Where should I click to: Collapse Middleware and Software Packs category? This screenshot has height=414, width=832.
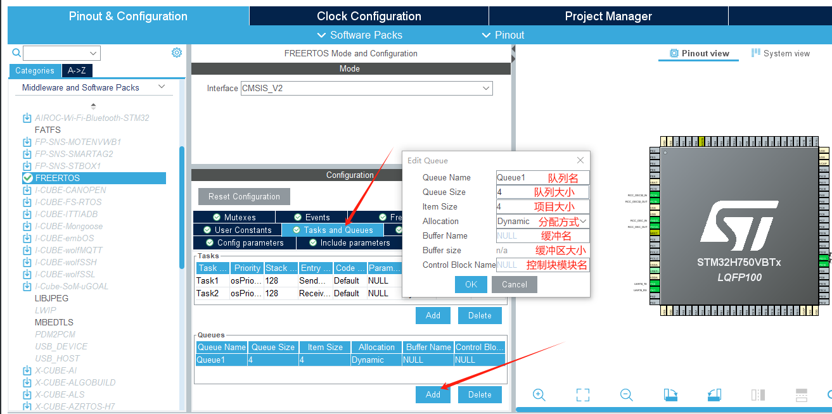click(162, 87)
